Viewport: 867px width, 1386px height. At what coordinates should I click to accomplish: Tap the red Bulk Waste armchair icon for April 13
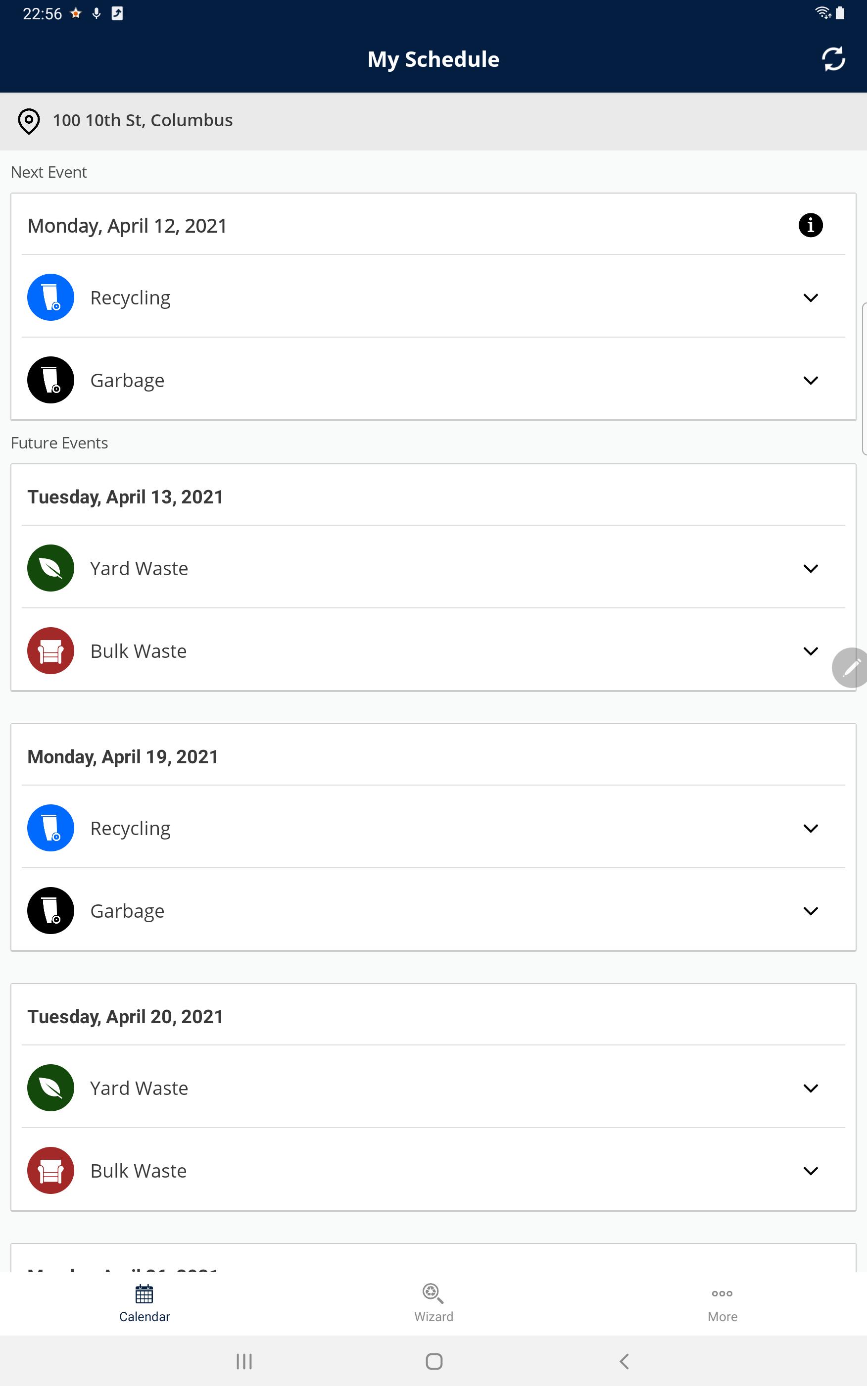coord(50,651)
